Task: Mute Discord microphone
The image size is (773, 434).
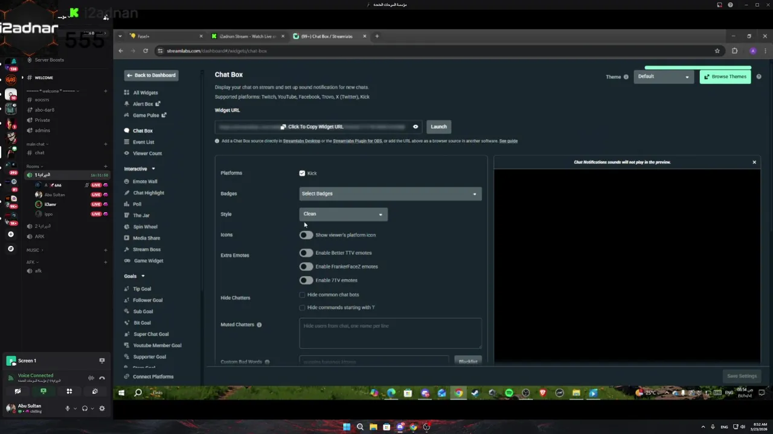Action: pos(68,408)
